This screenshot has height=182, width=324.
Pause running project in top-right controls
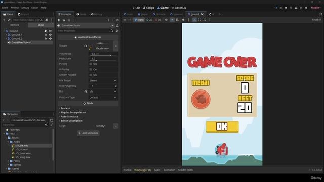click(x=281, y=8)
